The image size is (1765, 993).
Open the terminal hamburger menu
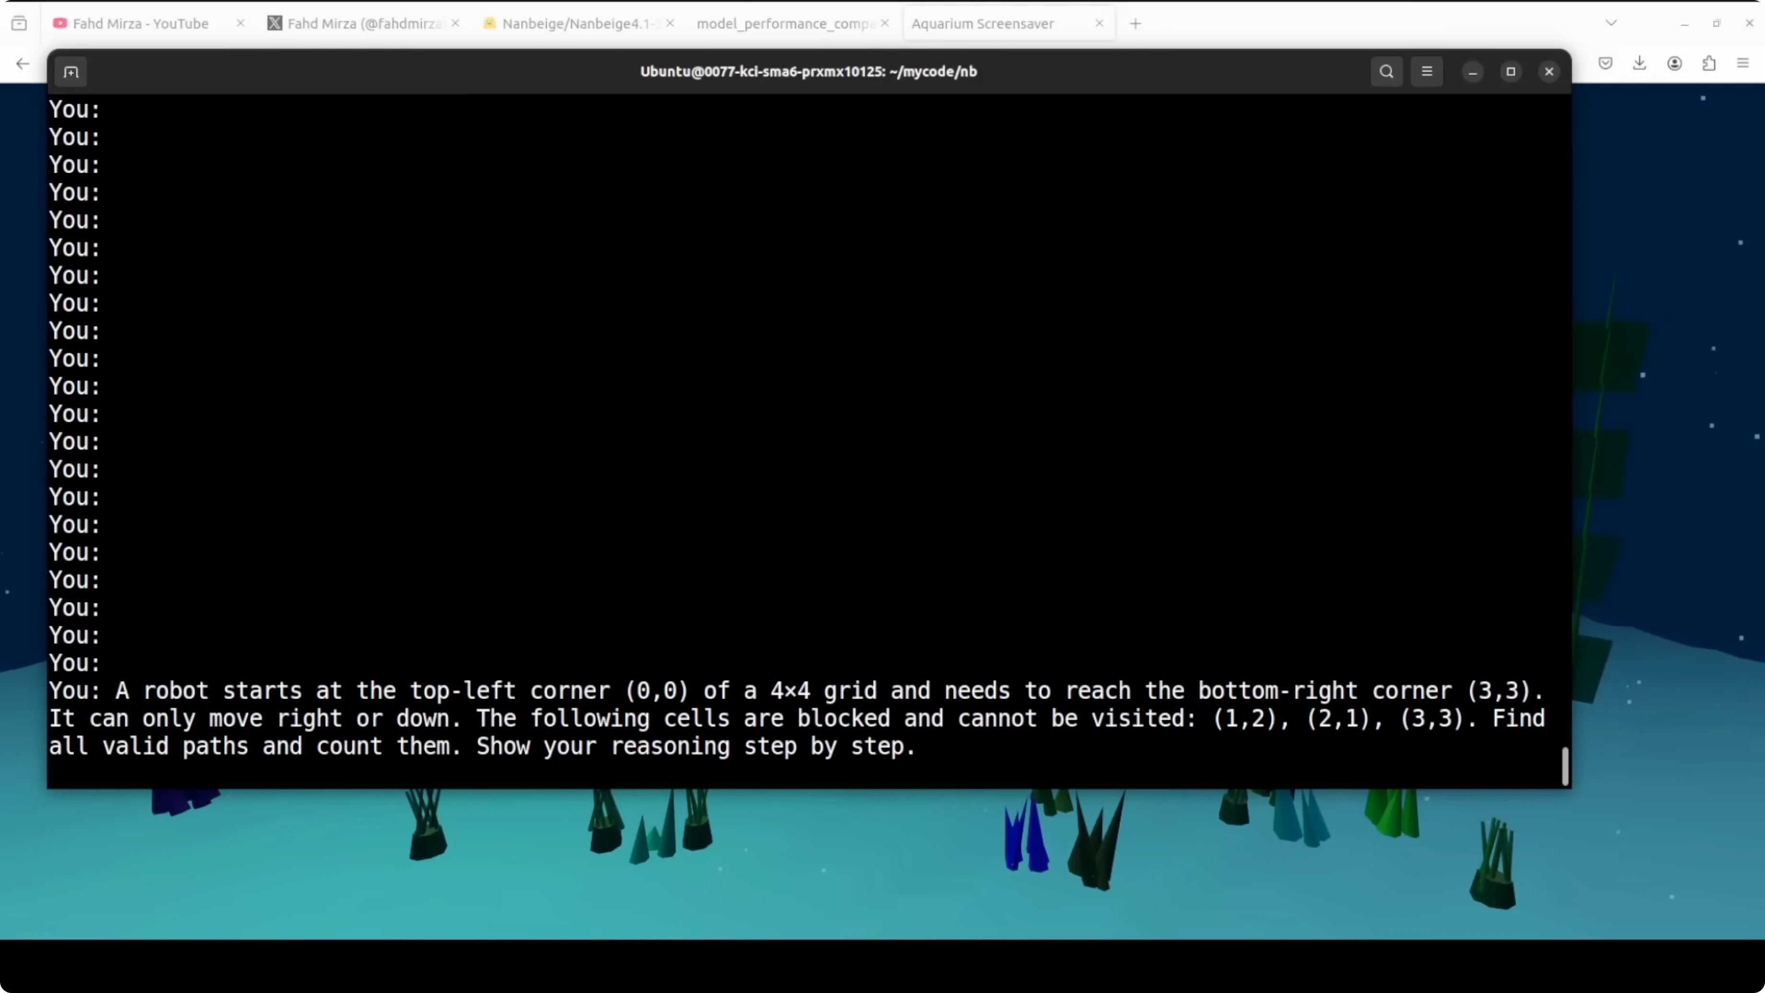(x=1426, y=72)
